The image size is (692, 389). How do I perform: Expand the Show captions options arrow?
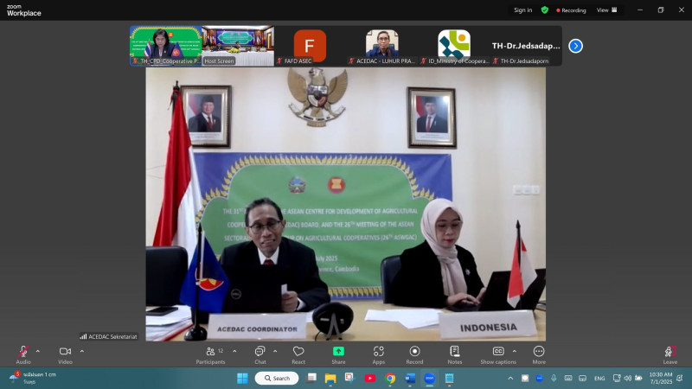[x=515, y=352]
